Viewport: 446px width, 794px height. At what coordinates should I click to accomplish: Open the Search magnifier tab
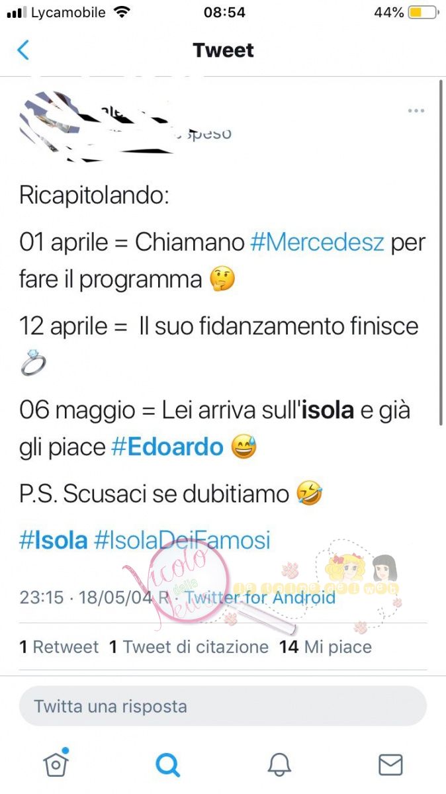pos(167,765)
